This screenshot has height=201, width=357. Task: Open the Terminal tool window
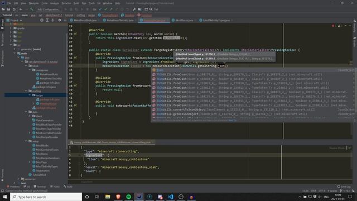tap(40, 186)
